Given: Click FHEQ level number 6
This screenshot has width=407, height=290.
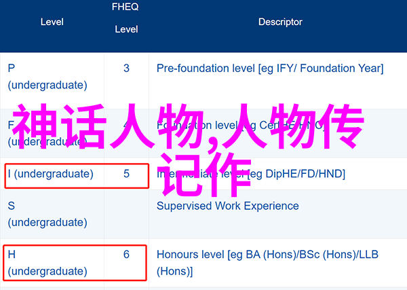Looking at the screenshot, I should tap(126, 255).
